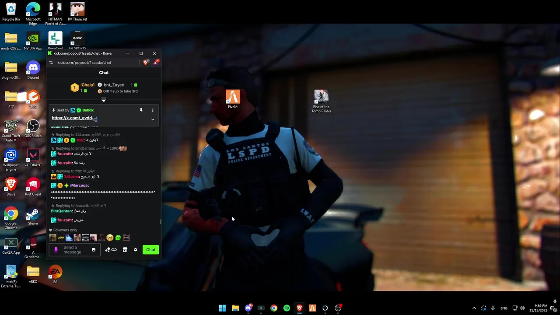Select Wallpaper Engine desktop icon
This screenshot has height=315, width=560.
pyautogui.click(x=11, y=160)
